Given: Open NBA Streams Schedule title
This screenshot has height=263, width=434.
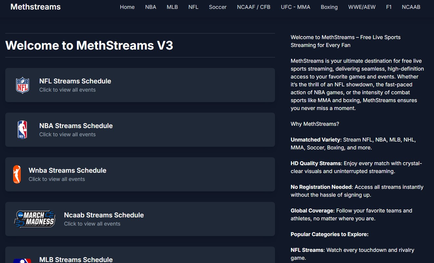Looking at the screenshot, I should [x=76, y=126].
